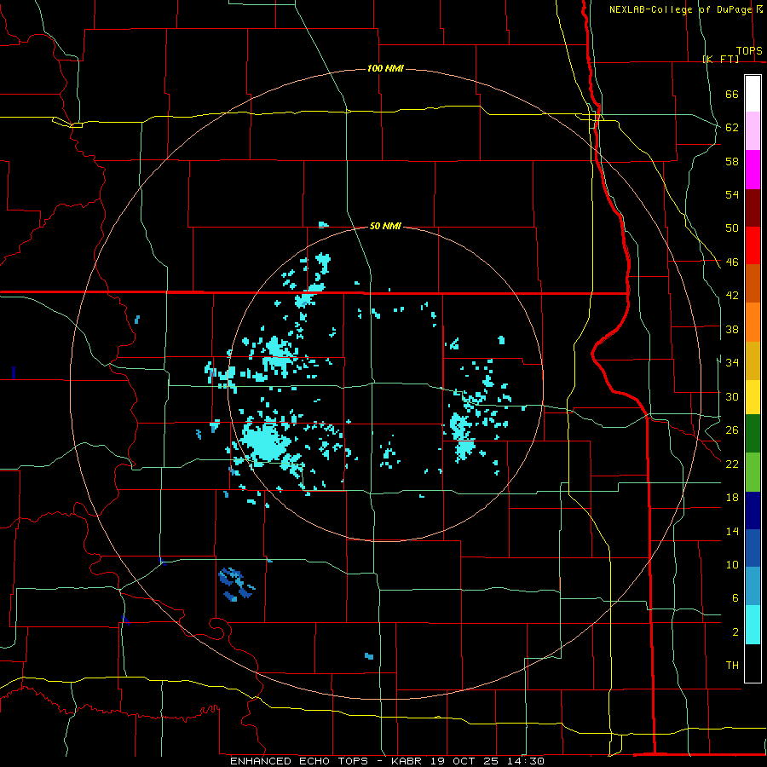Click the light green legend swatch near 22

tap(753, 472)
